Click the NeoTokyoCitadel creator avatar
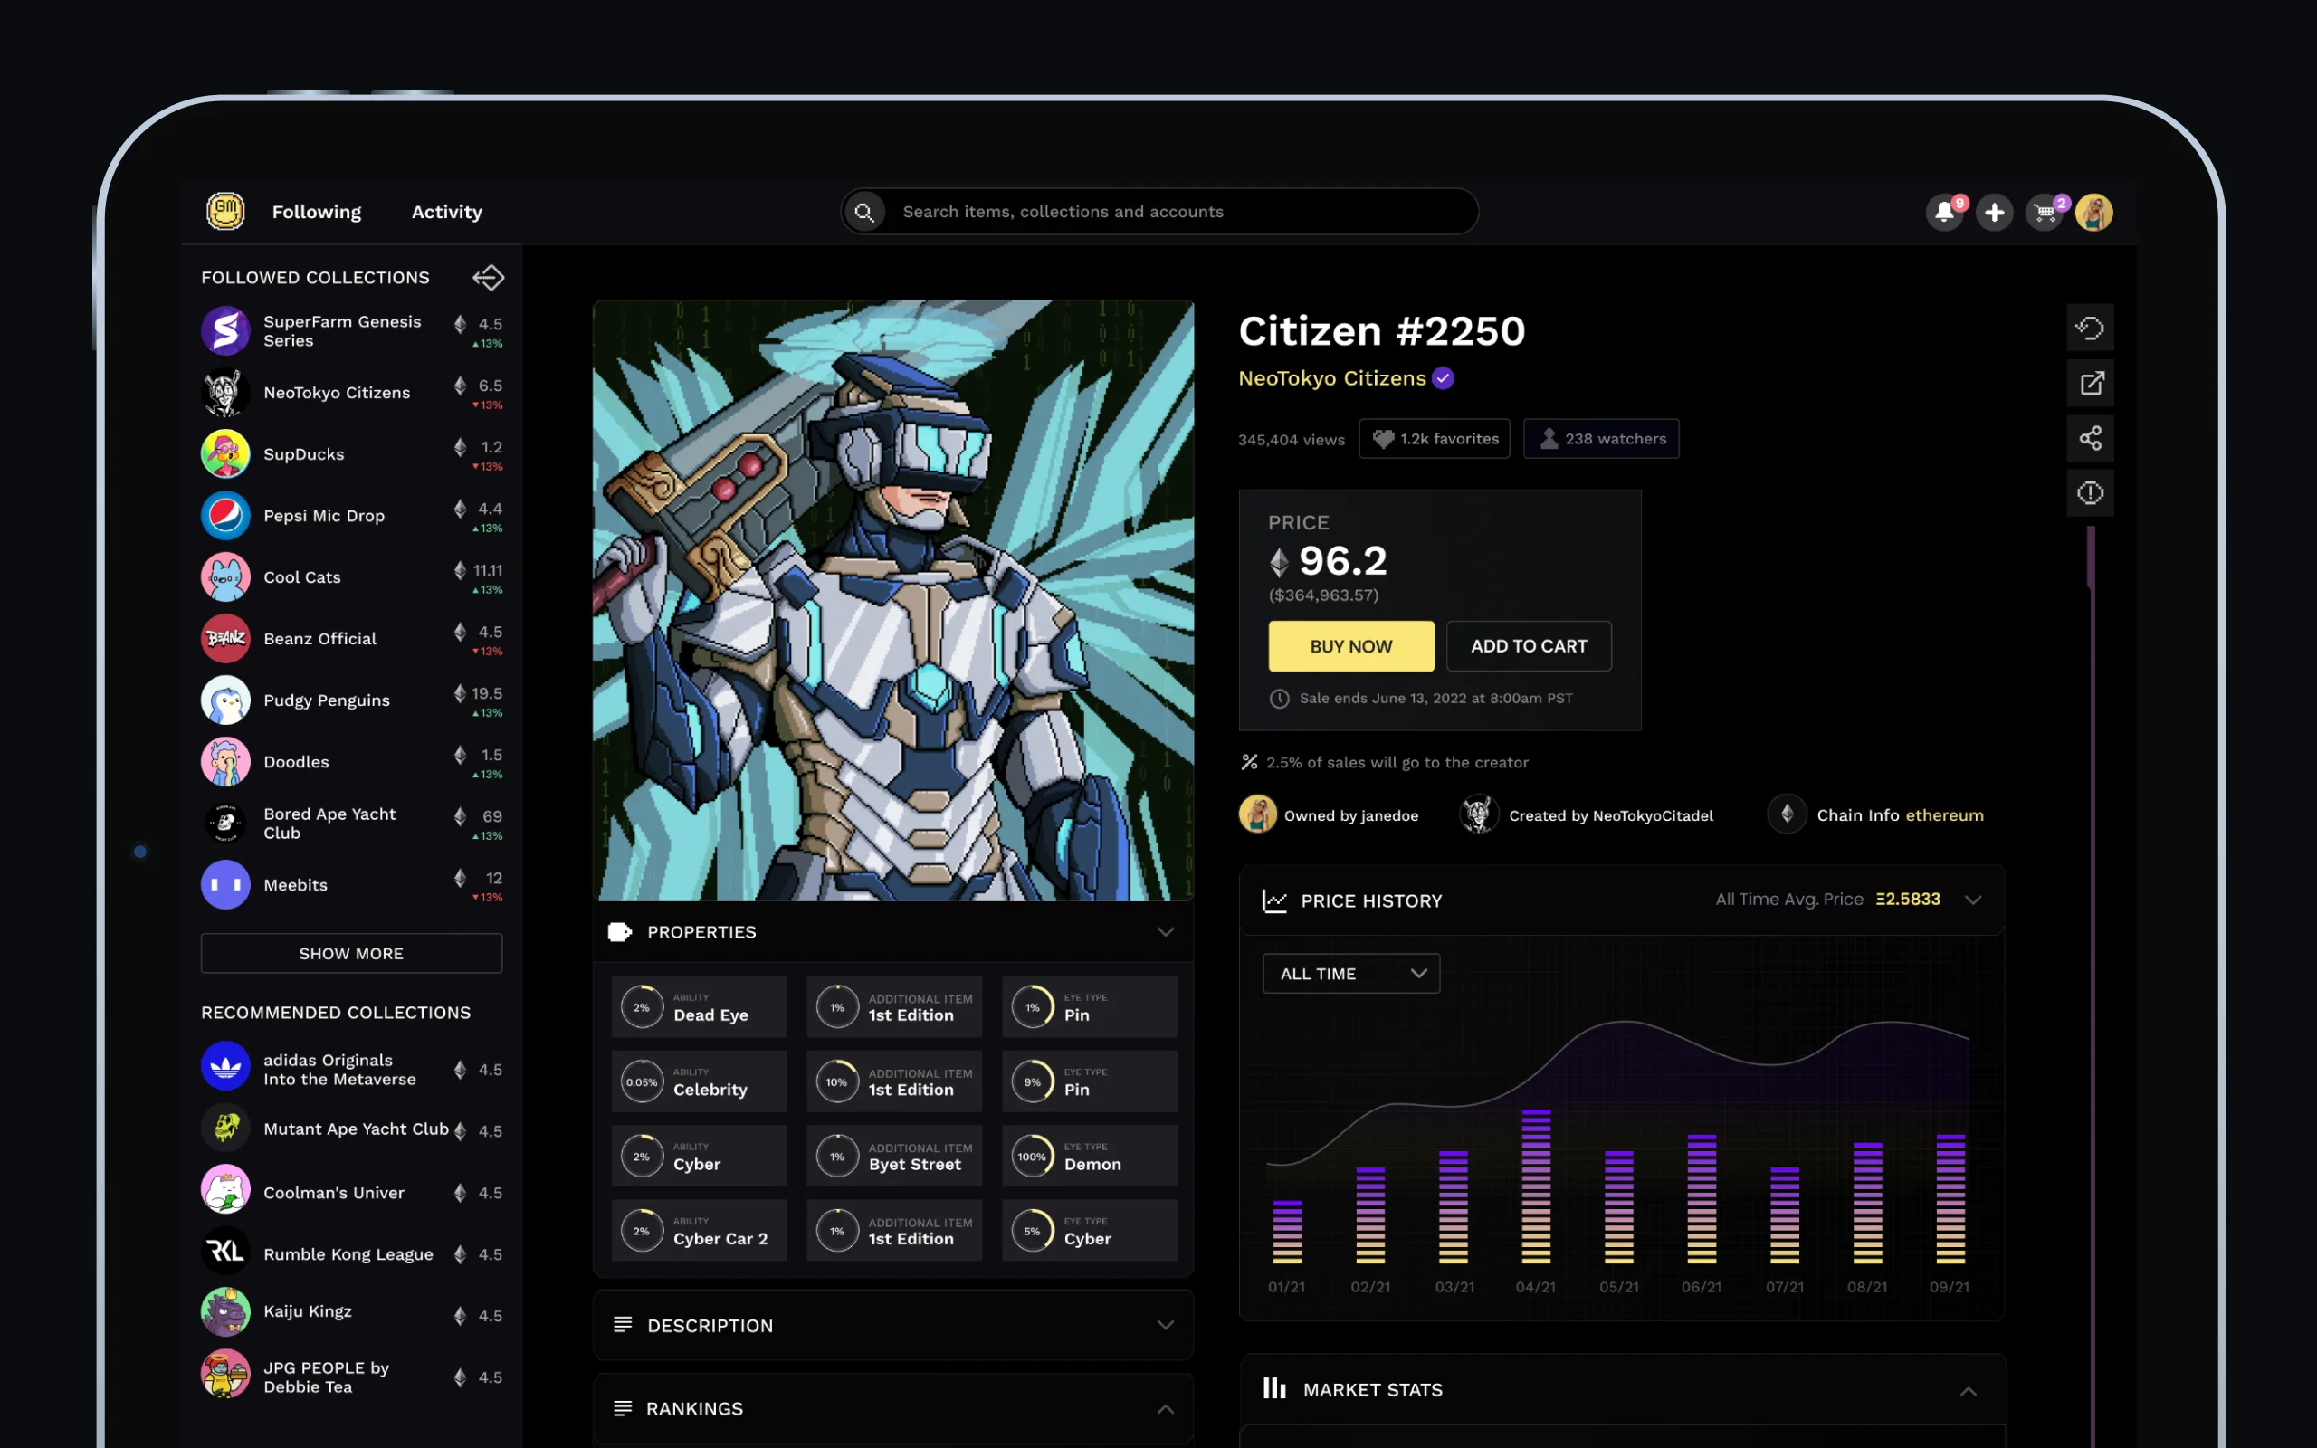 click(1478, 815)
